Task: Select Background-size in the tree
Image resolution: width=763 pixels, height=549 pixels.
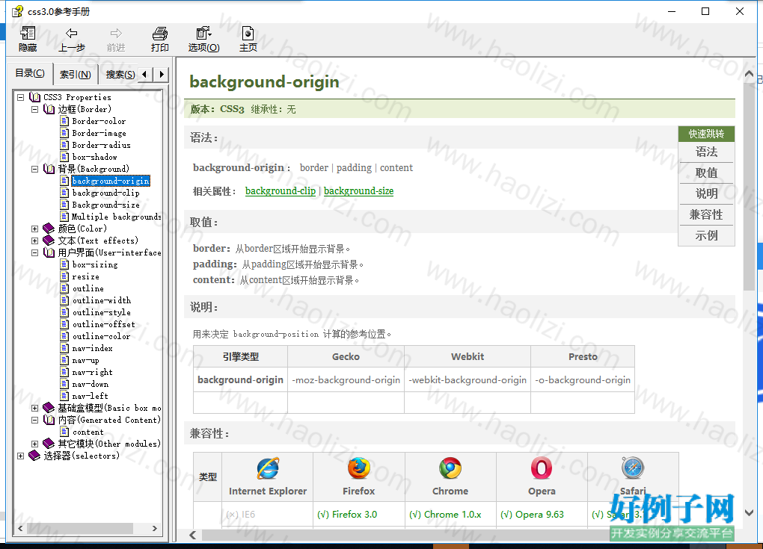Action: [x=106, y=205]
